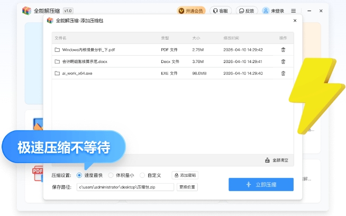This screenshot has height=216, width=346.
Task: Click the 2.75M size cell
Action: tap(198, 50)
